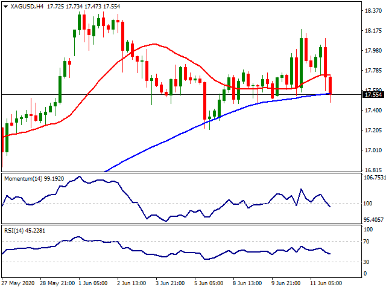Click the 17.010 price axis label

coord(373,150)
